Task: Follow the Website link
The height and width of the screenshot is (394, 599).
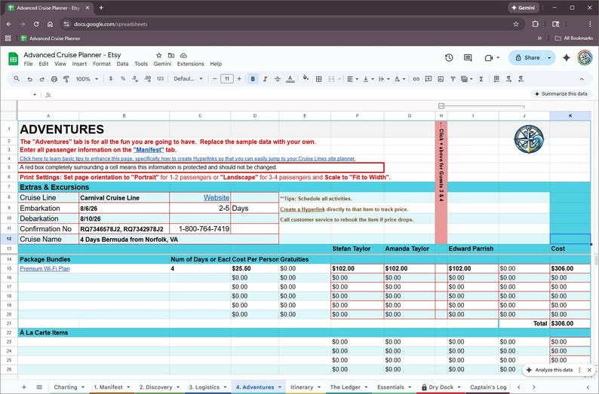Action: [x=217, y=197]
